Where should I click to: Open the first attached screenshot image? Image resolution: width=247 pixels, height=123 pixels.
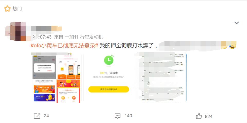[56, 78]
